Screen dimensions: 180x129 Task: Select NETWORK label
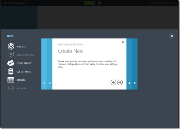(21, 88)
